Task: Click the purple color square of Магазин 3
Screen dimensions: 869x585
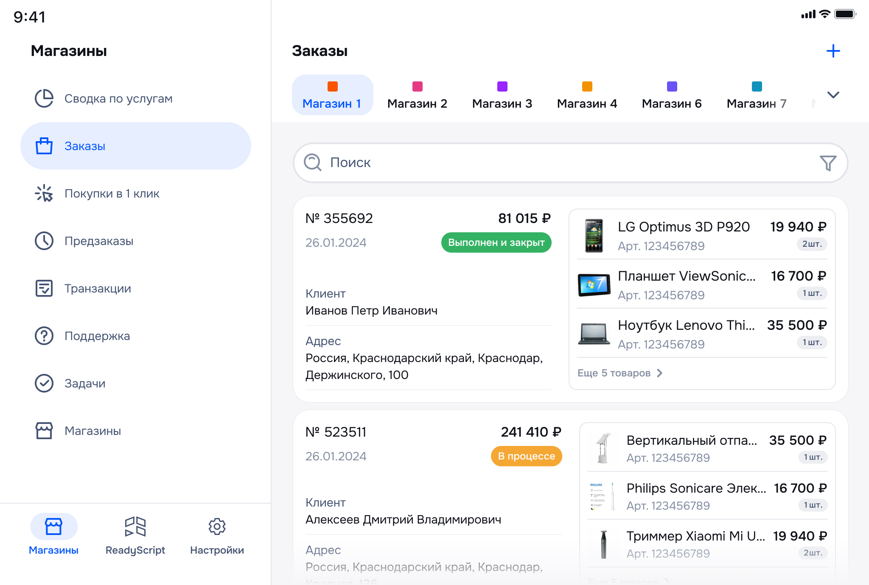Action: pyautogui.click(x=502, y=86)
